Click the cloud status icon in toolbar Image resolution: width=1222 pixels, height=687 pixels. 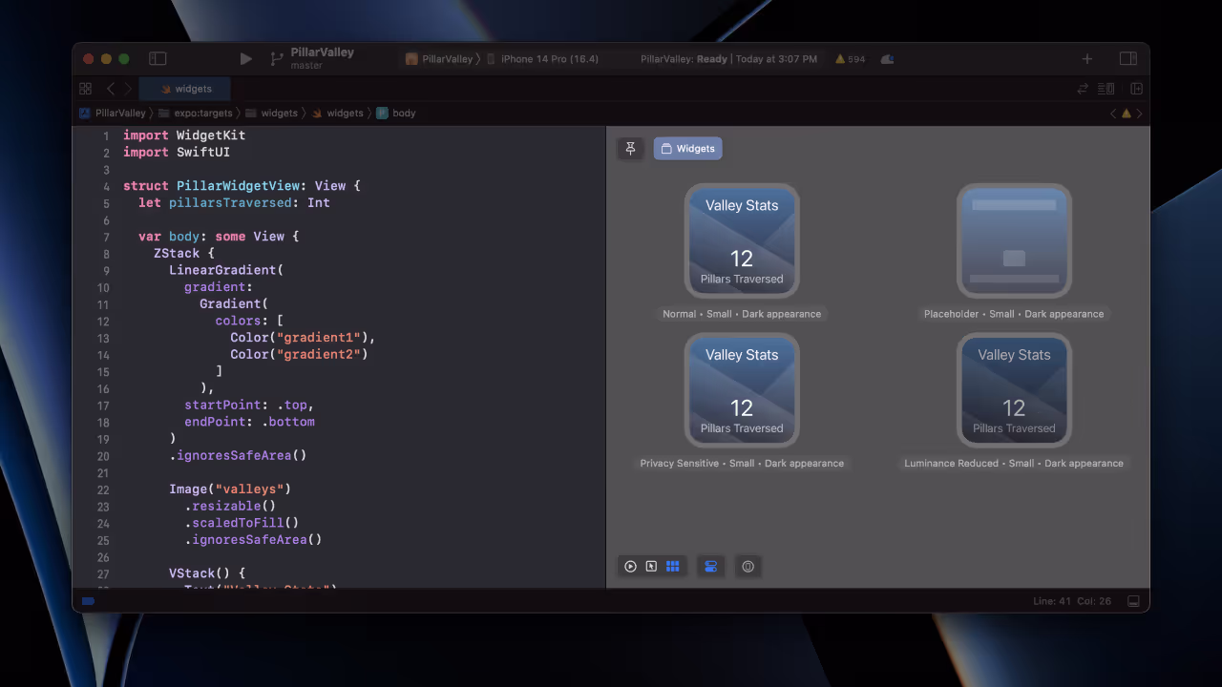887,59
